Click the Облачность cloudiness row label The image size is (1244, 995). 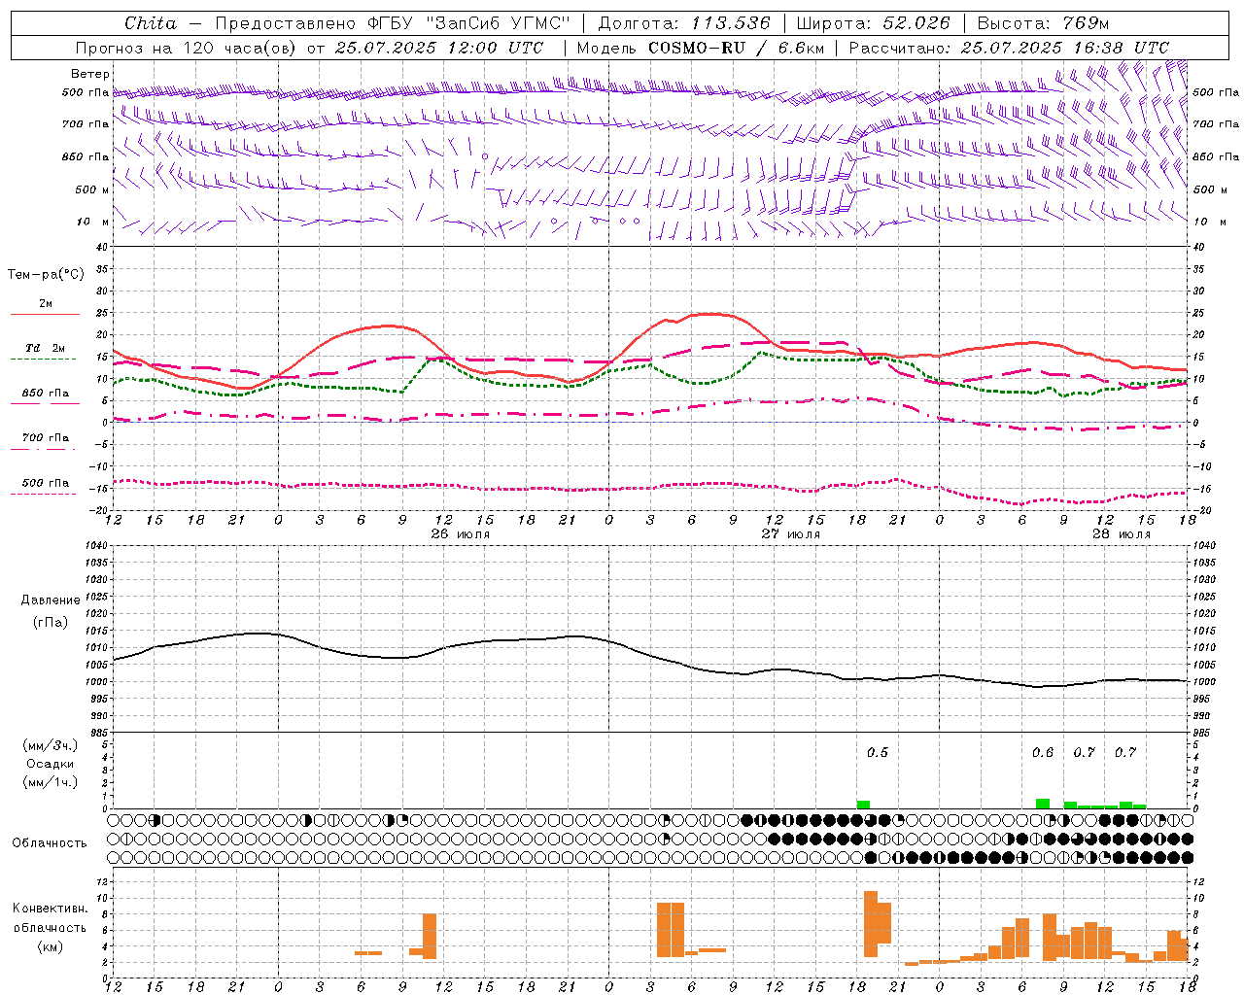tap(50, 842)
